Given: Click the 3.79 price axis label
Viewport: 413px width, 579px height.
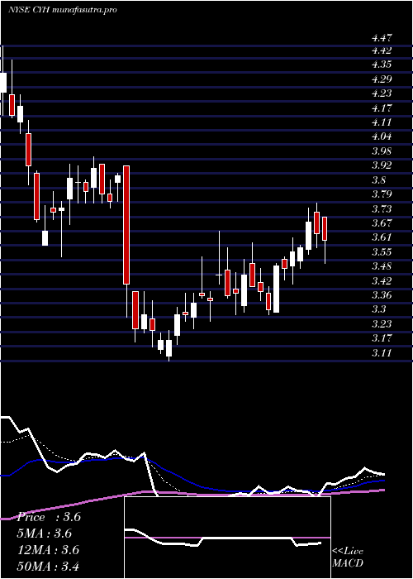Looking at the screenshot, I should [382, 195].
